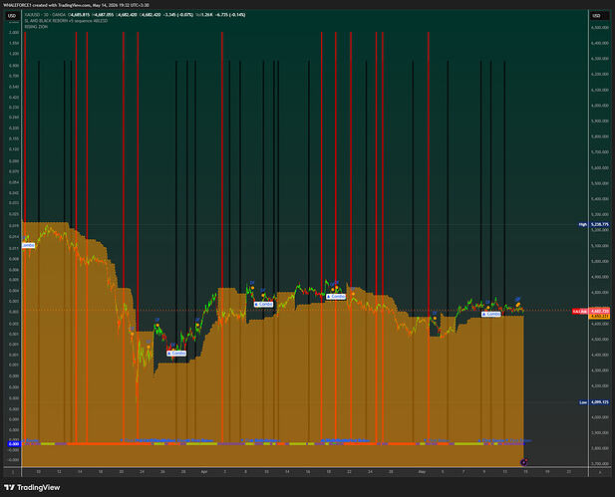Select the orange price label on the right scale
The width and height of the screenshot is (615, 497).
click(x=600, y=316)
